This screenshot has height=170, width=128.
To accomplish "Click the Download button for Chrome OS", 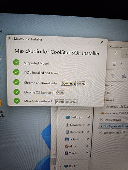I will click(68, 84).
